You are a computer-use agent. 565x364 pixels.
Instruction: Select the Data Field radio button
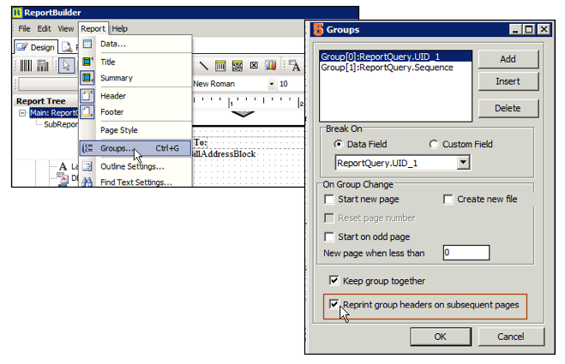[339, 144]
